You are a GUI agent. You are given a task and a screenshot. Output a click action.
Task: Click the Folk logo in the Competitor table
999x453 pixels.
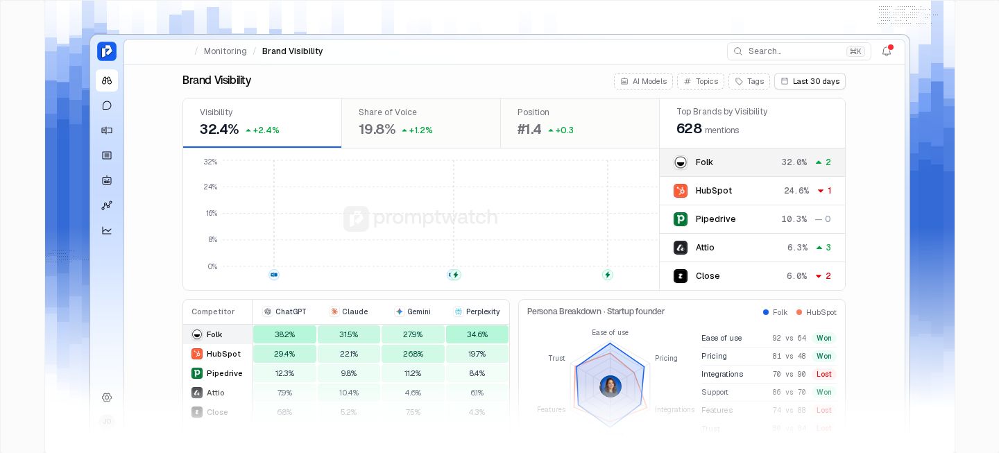(197, 334)
